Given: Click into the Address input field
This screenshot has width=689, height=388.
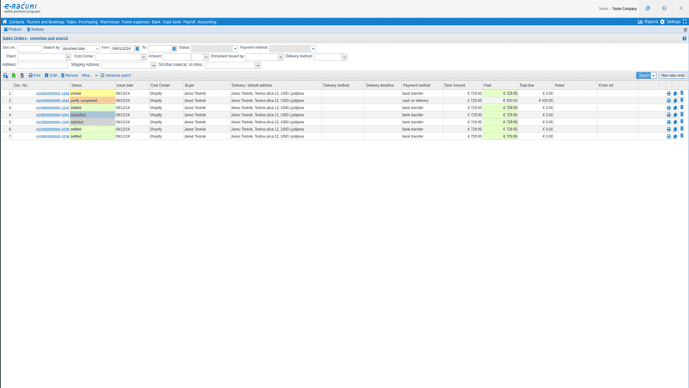Looking at the screenshot, I should point(42,65).
